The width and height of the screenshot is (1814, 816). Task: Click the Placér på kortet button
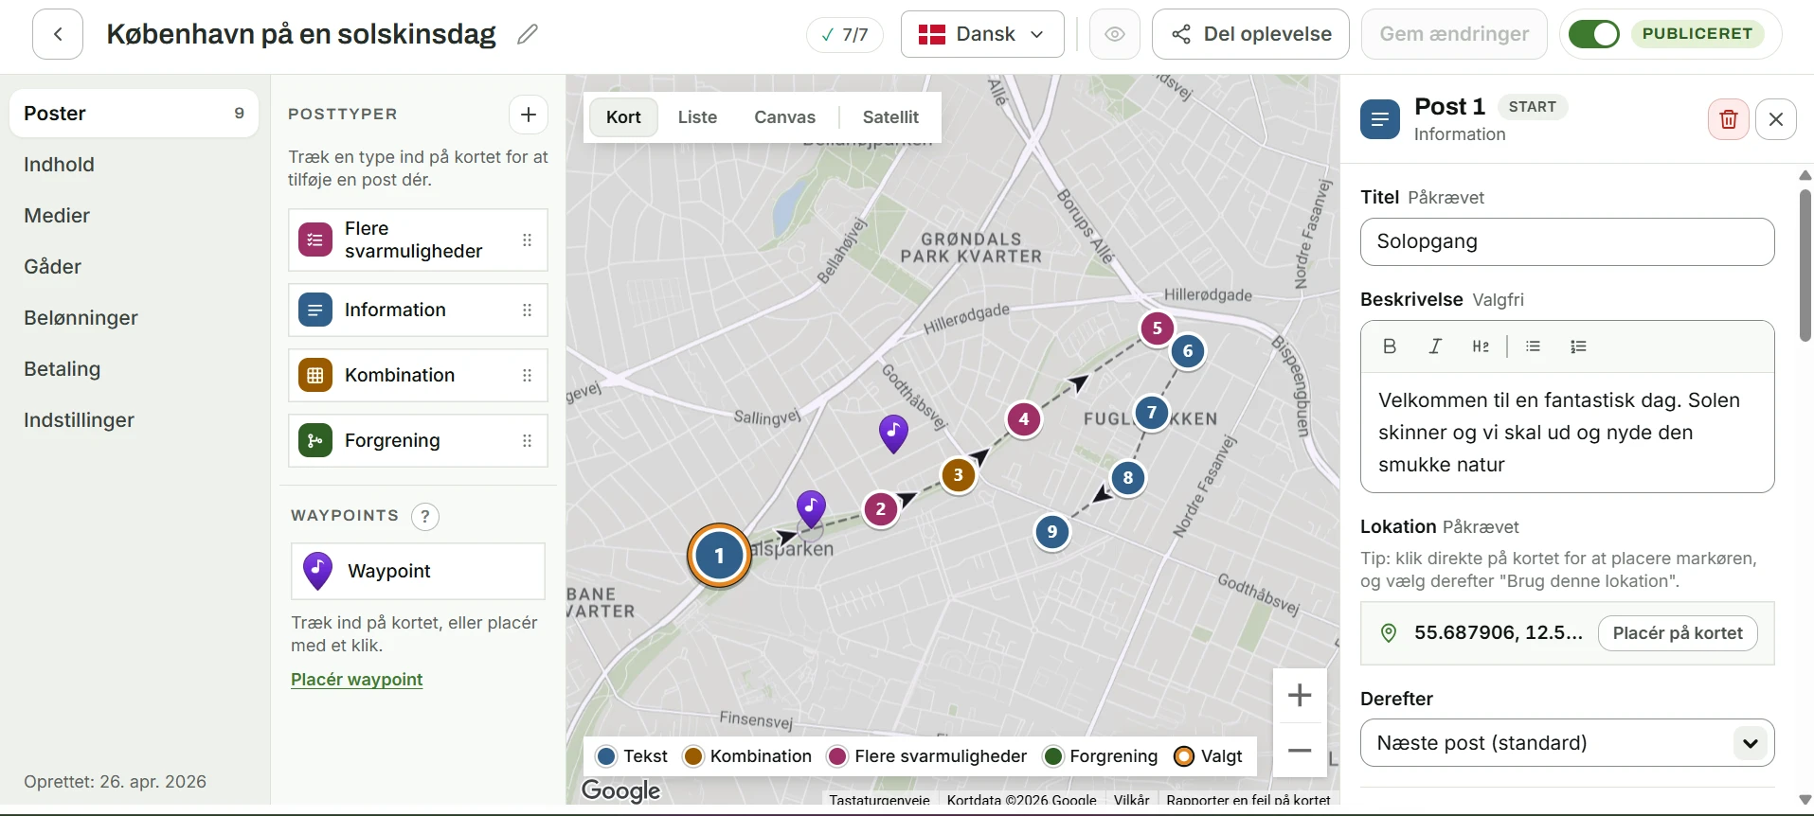coord(1678,633)
